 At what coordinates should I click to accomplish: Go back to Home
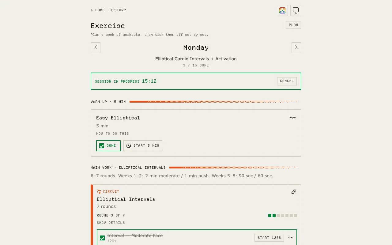point(98,10)
